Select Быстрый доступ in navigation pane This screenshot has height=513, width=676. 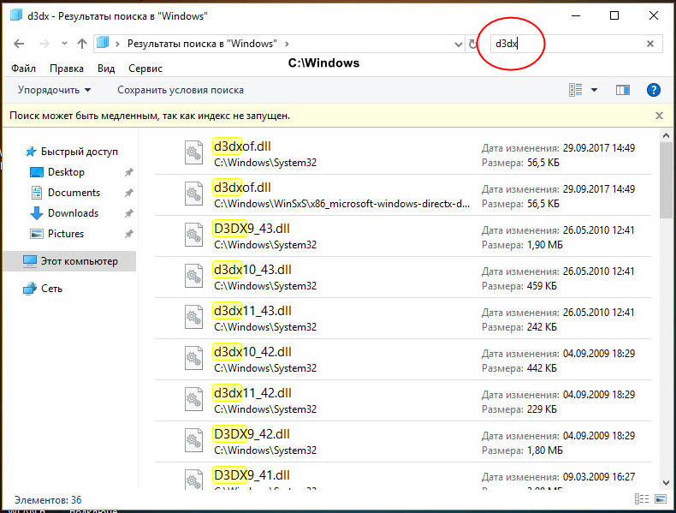pyautogui.click(x=80, y=152)
